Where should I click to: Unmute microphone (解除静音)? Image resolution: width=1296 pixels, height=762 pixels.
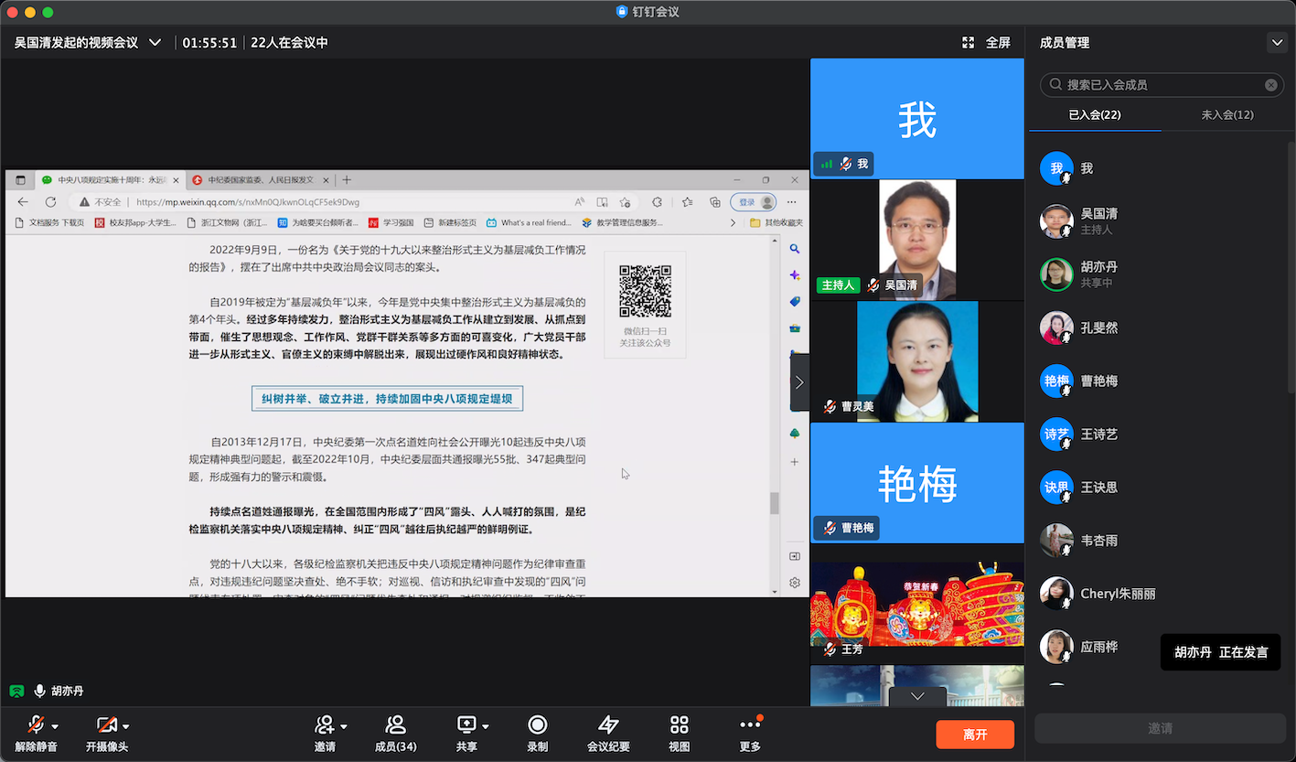tap(36, 725)
